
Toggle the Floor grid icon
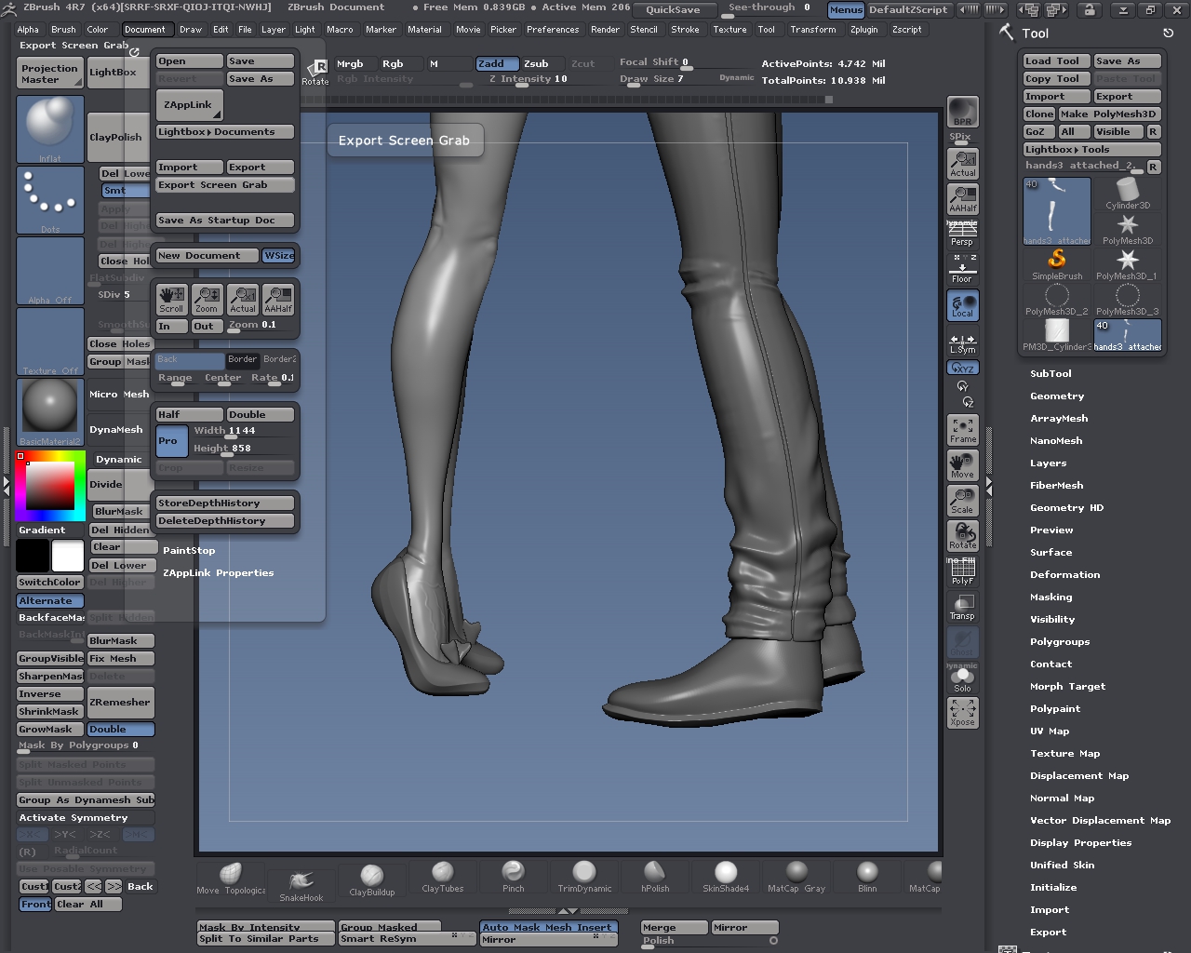[x=962, y=270]
